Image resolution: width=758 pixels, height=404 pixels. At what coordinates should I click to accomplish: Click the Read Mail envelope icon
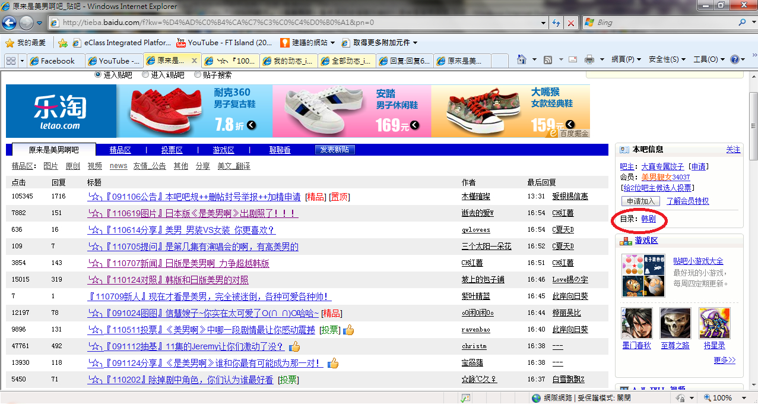tap(573, 59)
